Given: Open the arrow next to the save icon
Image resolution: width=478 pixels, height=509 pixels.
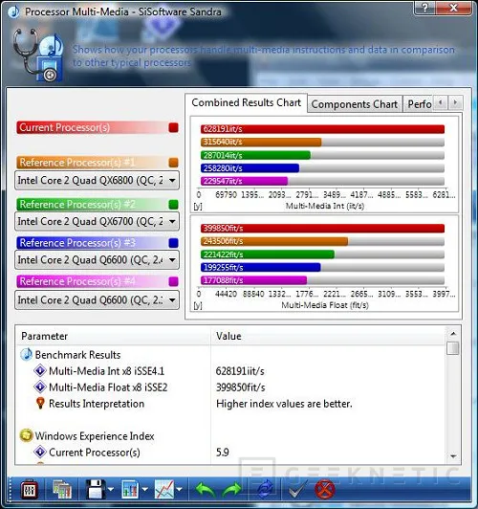Looking at the screenshot, I should 111,489.
